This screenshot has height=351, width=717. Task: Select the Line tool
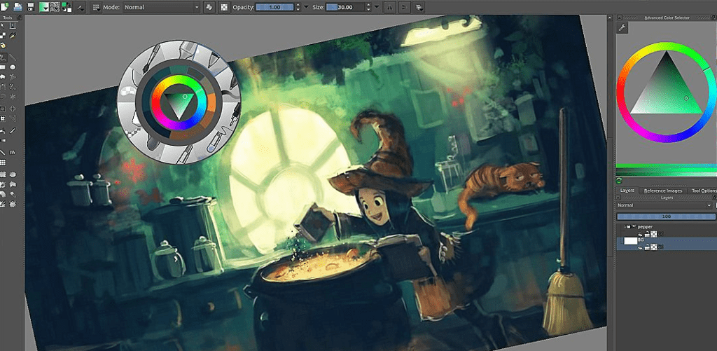coord(13,58)
